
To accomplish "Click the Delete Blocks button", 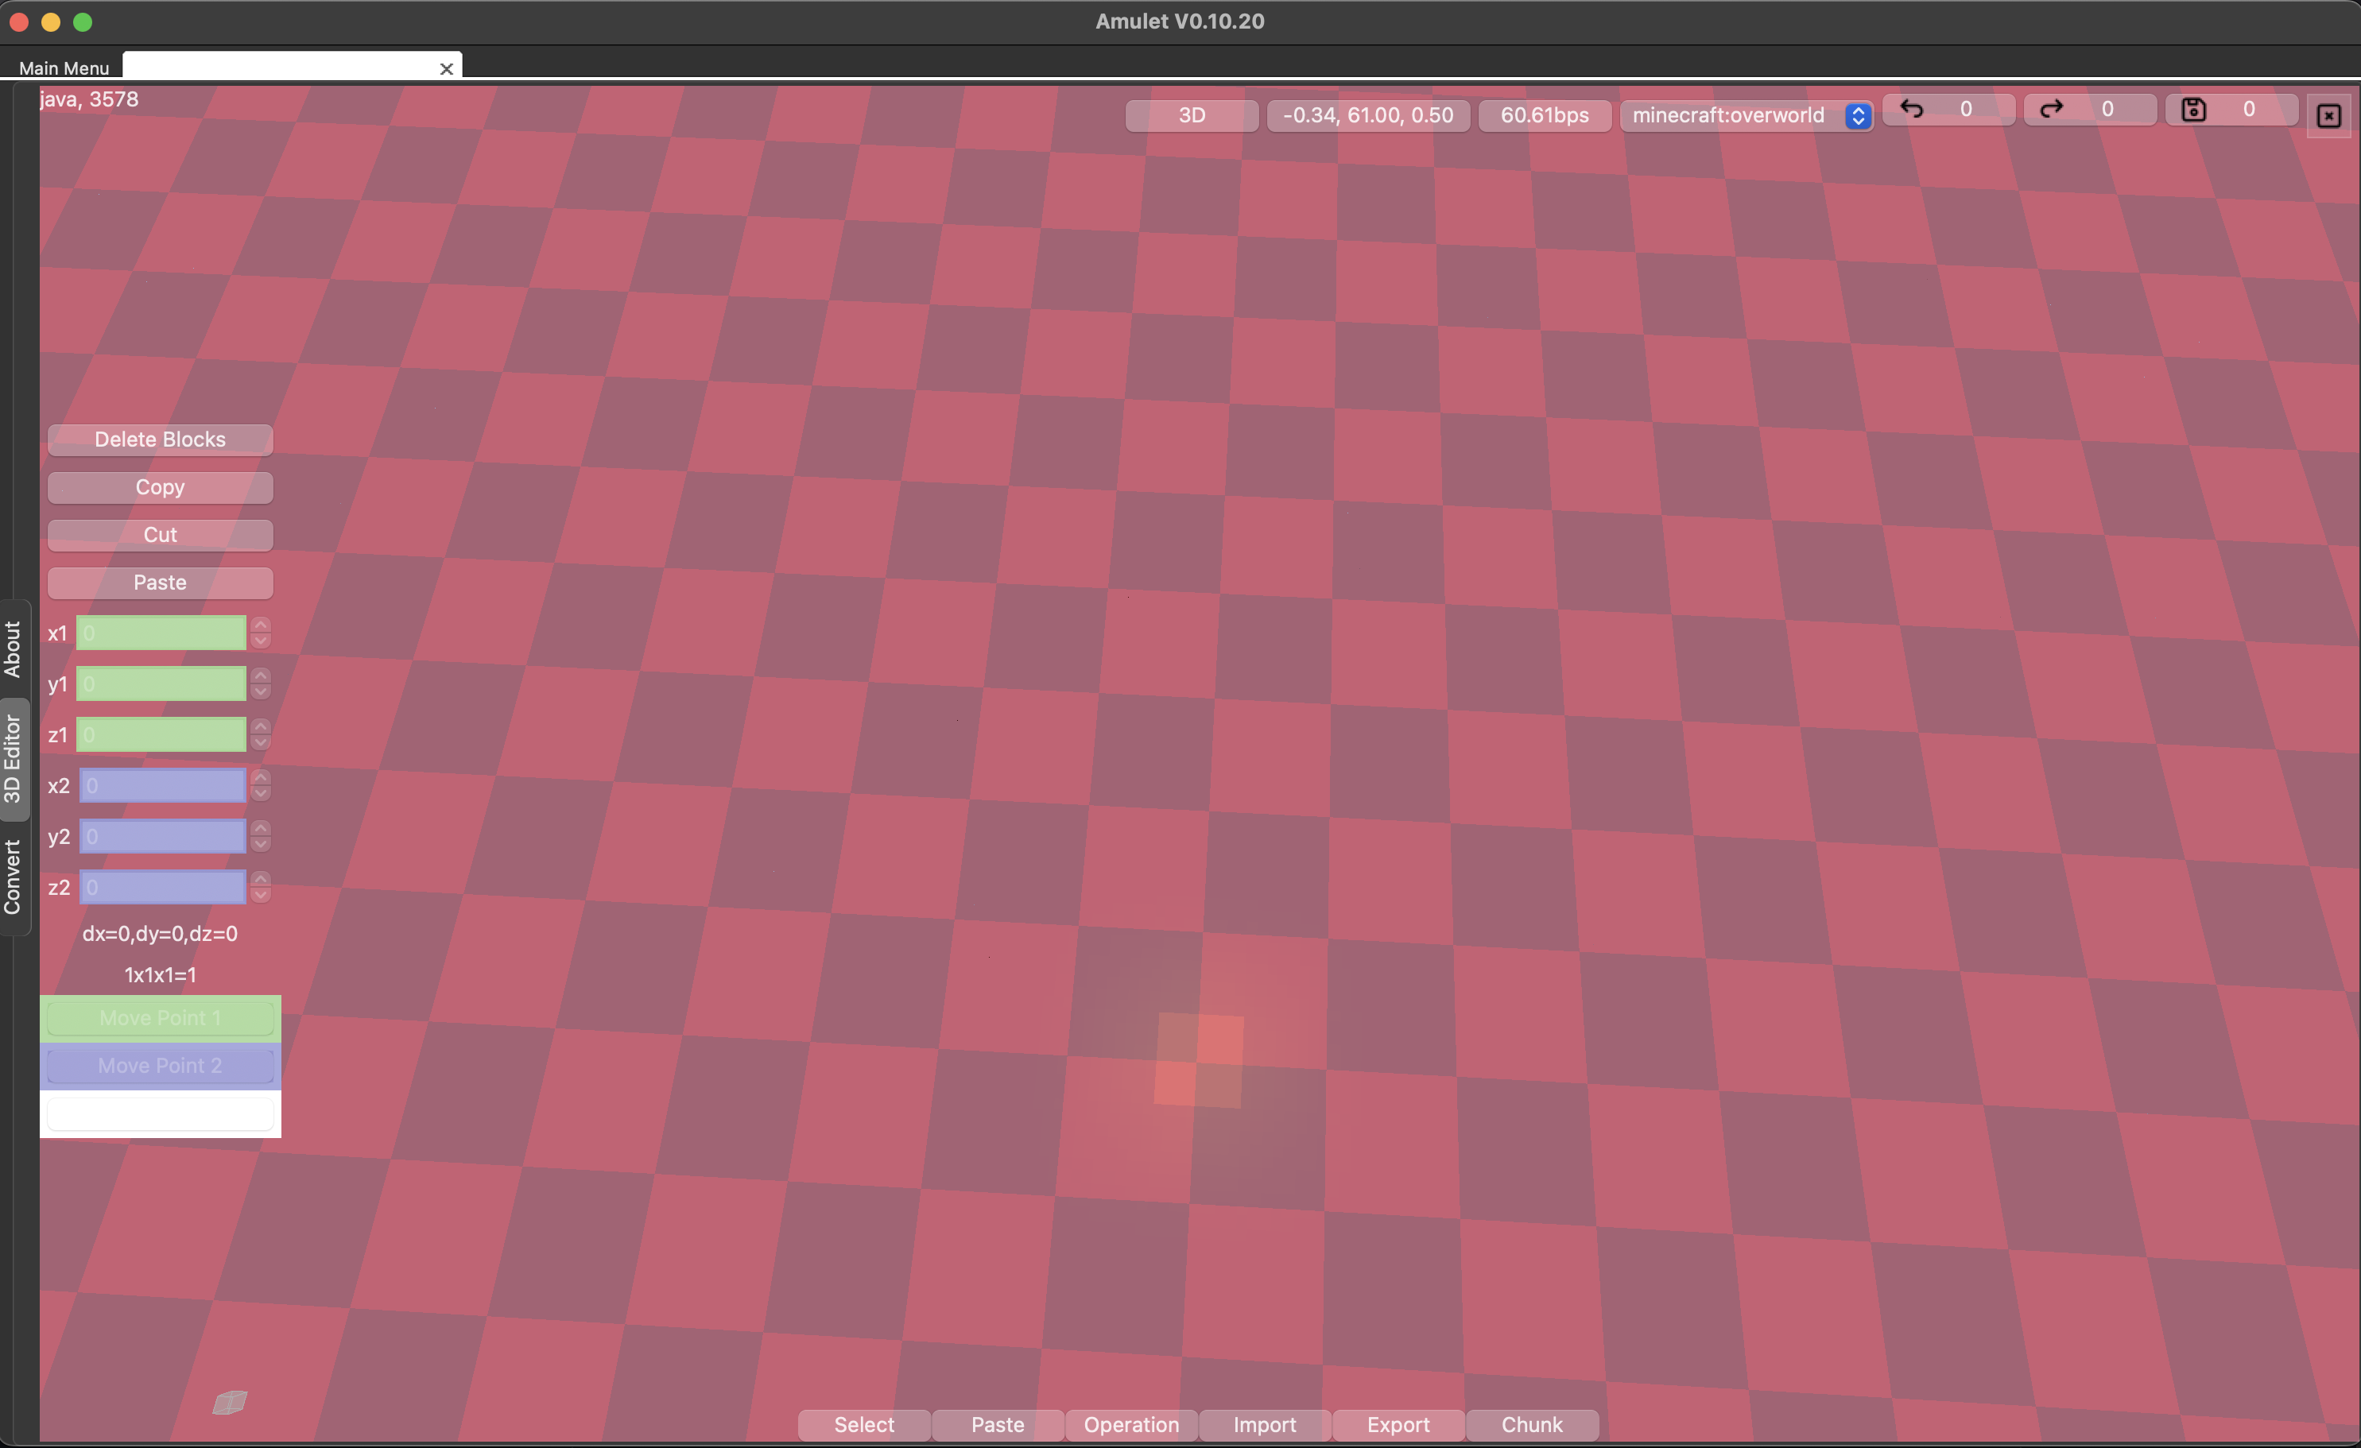I will [x=160, y=439].
